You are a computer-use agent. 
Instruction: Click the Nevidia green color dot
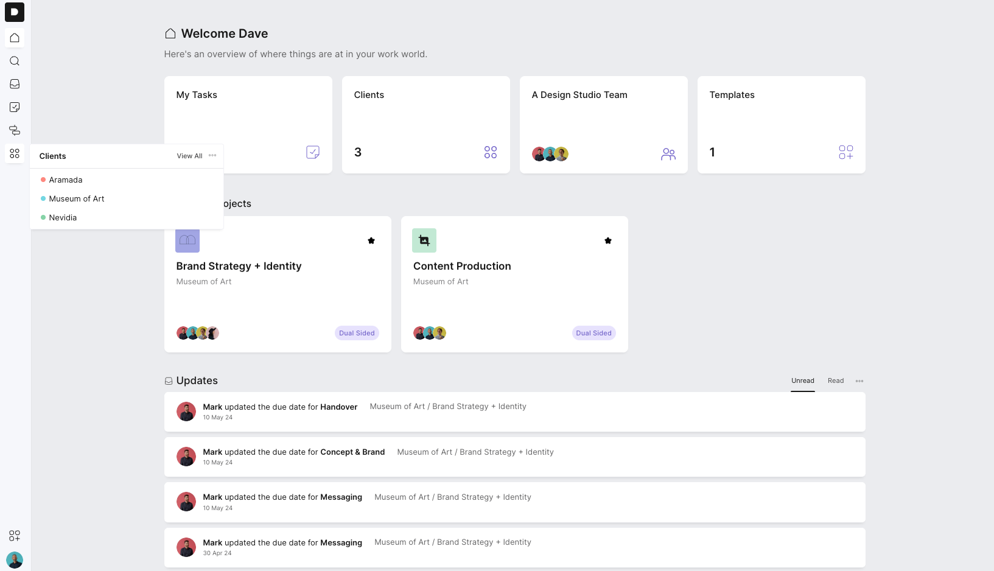click(43, 217)
